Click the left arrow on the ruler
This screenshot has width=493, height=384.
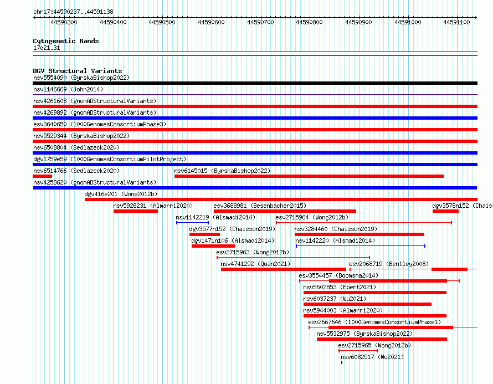(x=34, y=18)
